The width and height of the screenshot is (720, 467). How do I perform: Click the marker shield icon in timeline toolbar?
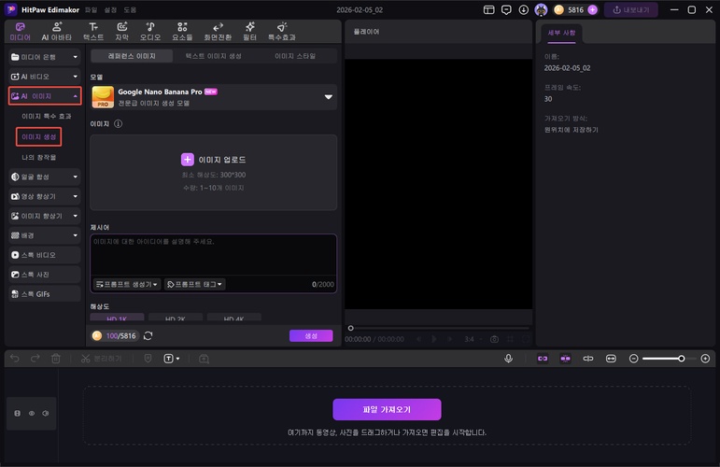148,358
